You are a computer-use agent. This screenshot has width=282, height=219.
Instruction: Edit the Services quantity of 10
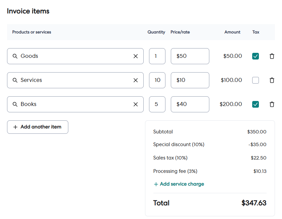[157, 80]
